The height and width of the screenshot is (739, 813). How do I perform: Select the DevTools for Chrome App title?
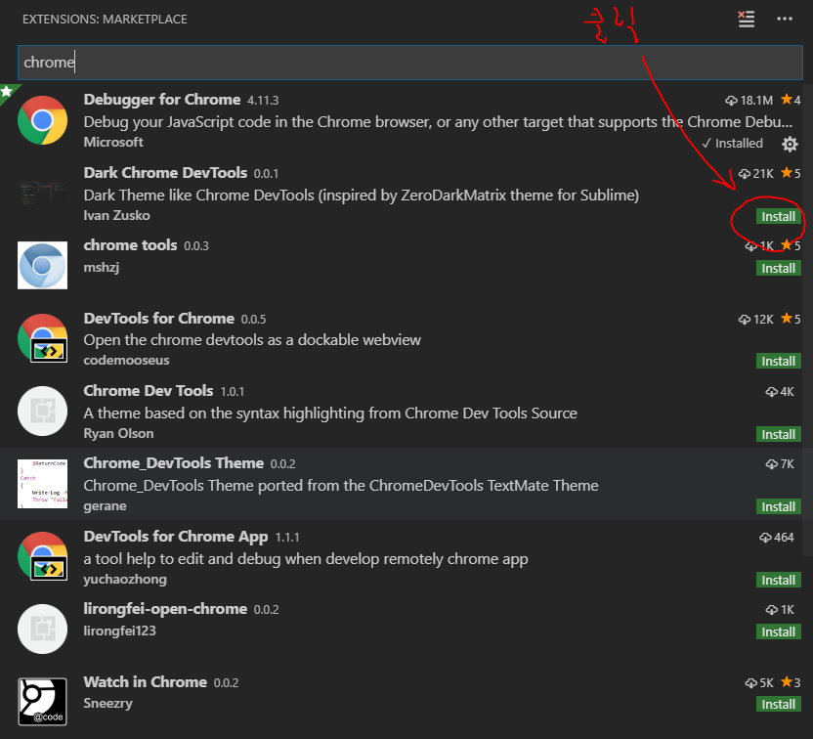(x=176, y=537)
